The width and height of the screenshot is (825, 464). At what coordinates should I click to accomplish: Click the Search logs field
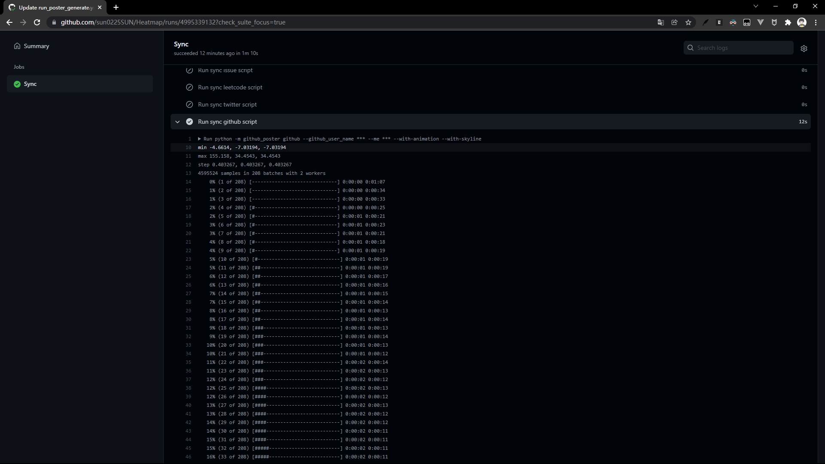coord(743,48)
